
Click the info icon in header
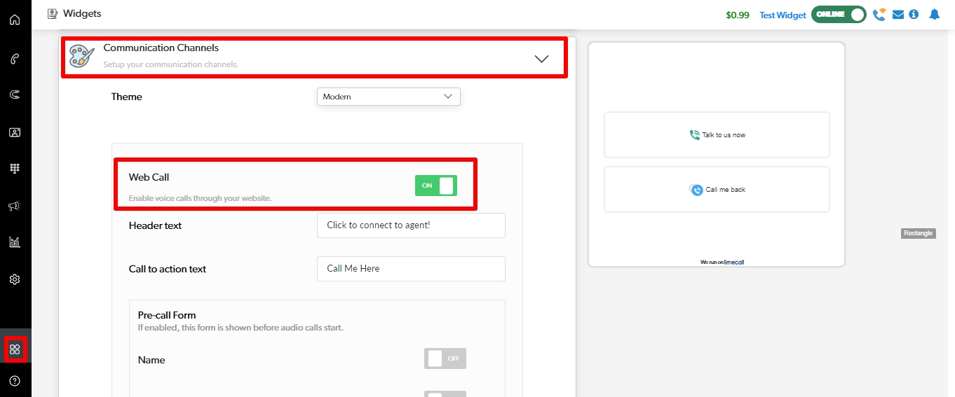(914, 15)
